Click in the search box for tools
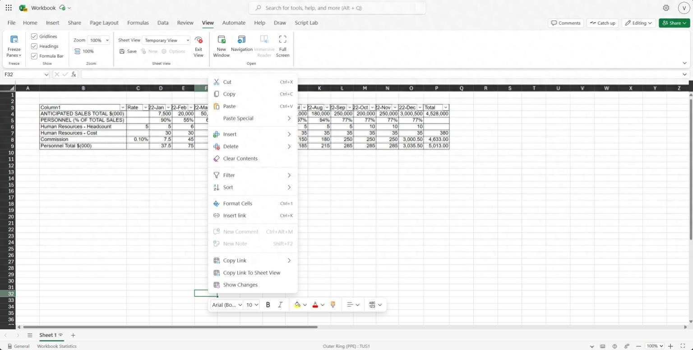 click(x=337, y=8)
